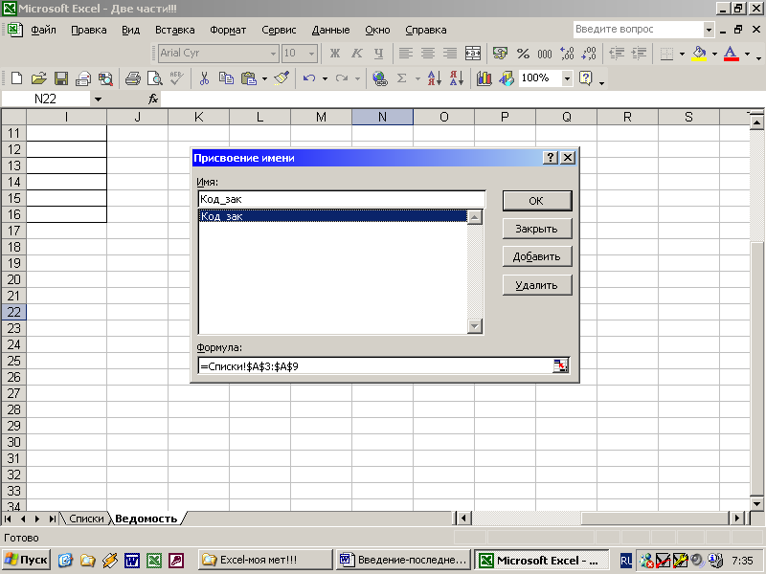Center the cell text
The image size is (766, 574).
tap(428, 54)
